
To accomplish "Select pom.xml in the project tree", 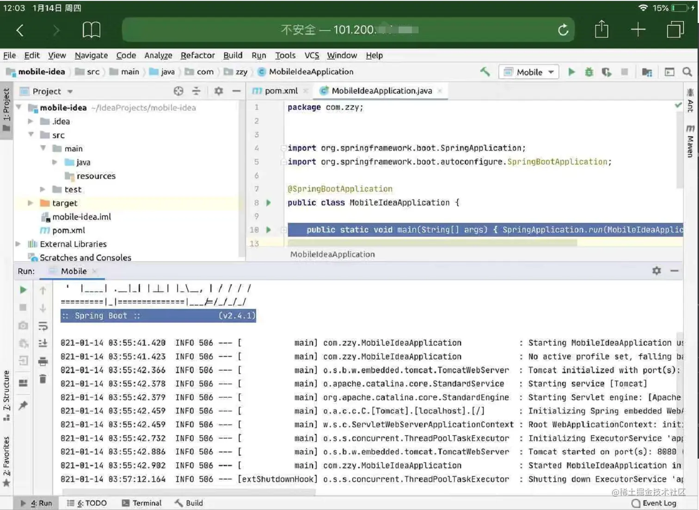I will [x=62, y=230].
